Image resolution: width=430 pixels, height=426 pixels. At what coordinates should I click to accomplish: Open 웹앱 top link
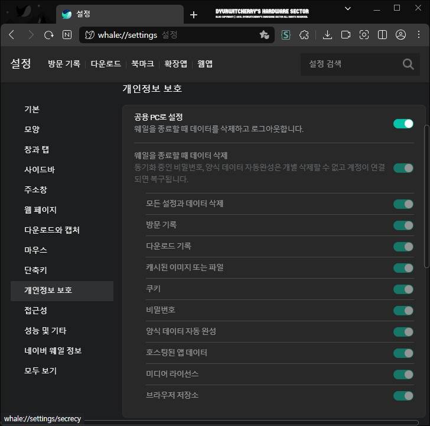(205, 64)
